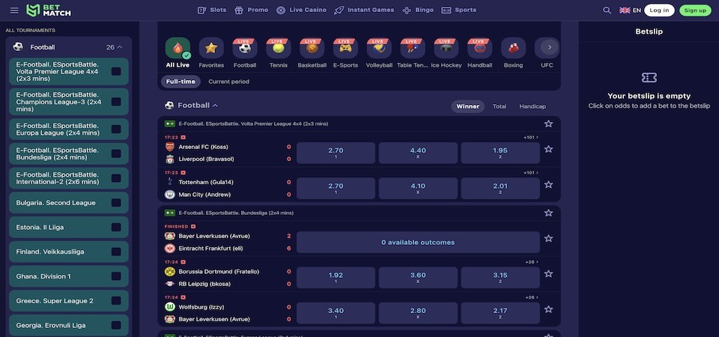Select the live E-Sports category icon
This screenshot has width=719, height=337.
pos(345,48)
